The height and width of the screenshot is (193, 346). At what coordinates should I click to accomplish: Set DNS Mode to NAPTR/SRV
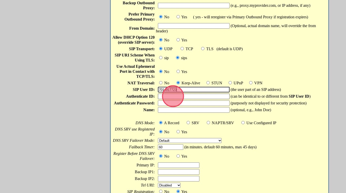208,122
